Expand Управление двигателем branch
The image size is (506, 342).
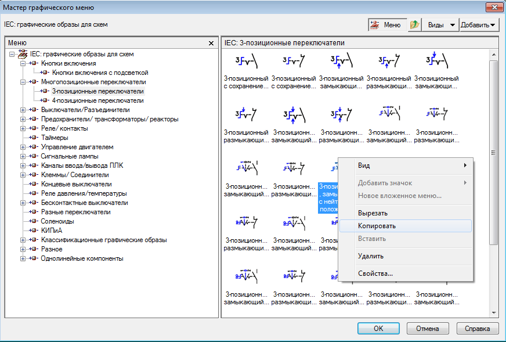point(23,147)
